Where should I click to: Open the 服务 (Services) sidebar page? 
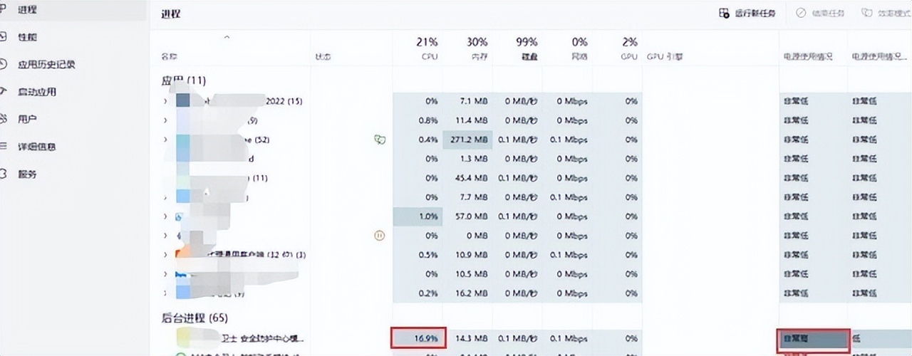pyautogui.click(x=27, y=174)
